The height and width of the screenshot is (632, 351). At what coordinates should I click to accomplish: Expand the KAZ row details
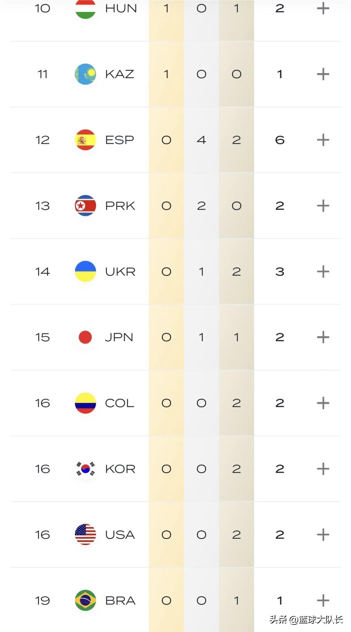tap(323, 74)
